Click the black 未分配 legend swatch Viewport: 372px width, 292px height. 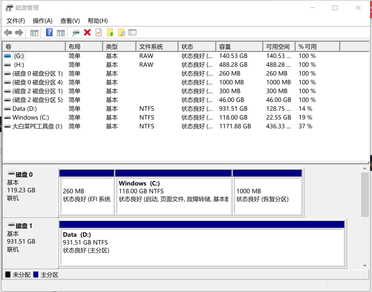coord(8,274)
